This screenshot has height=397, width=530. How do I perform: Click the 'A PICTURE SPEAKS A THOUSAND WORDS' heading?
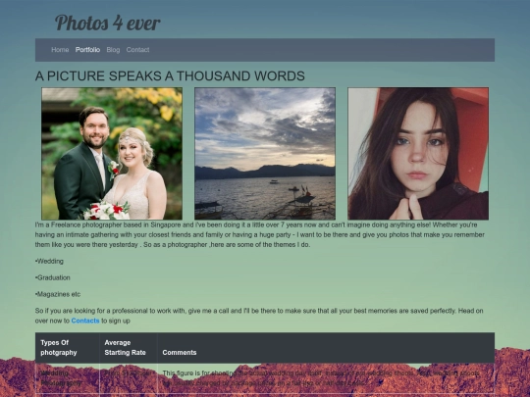tap(170, 75)
